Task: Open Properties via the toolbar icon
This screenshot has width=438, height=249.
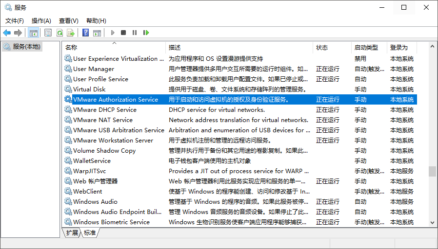Action: (x=48, y=33)
